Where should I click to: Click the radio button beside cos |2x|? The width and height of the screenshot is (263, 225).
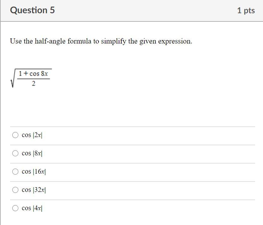15,135
